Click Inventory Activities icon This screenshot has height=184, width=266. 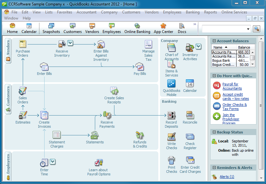pyautogui.click(x=190, y=48)
